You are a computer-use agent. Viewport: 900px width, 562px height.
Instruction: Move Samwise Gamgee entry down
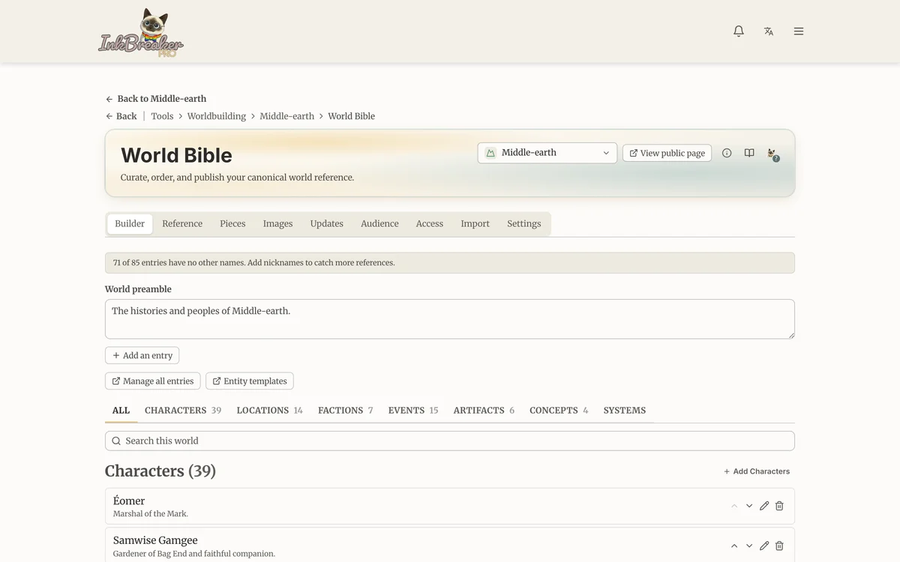tap(749, 546)
